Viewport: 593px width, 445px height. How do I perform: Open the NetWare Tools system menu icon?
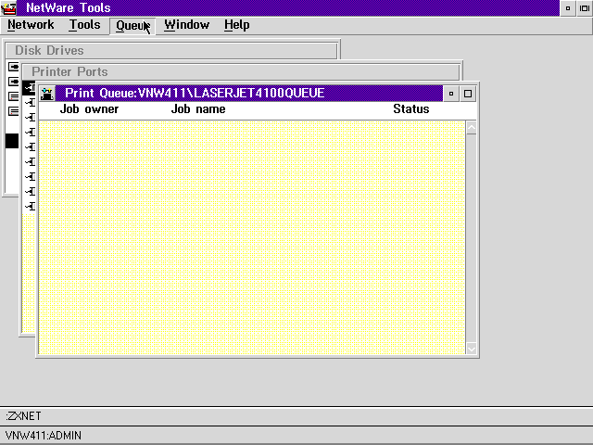pyautogui.click(x=8, y=8)
